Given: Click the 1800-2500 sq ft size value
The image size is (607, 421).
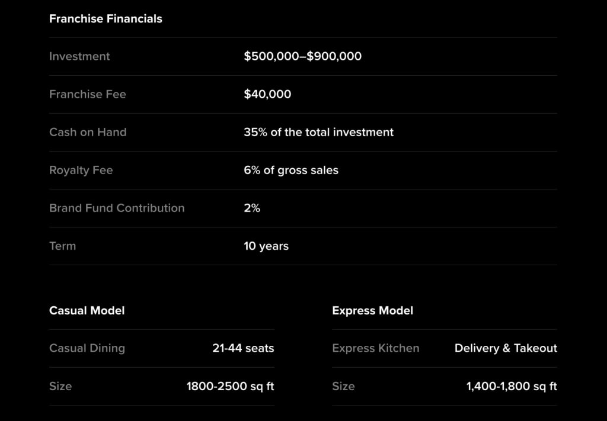Looking at the screenshot, I should [231, 386].
